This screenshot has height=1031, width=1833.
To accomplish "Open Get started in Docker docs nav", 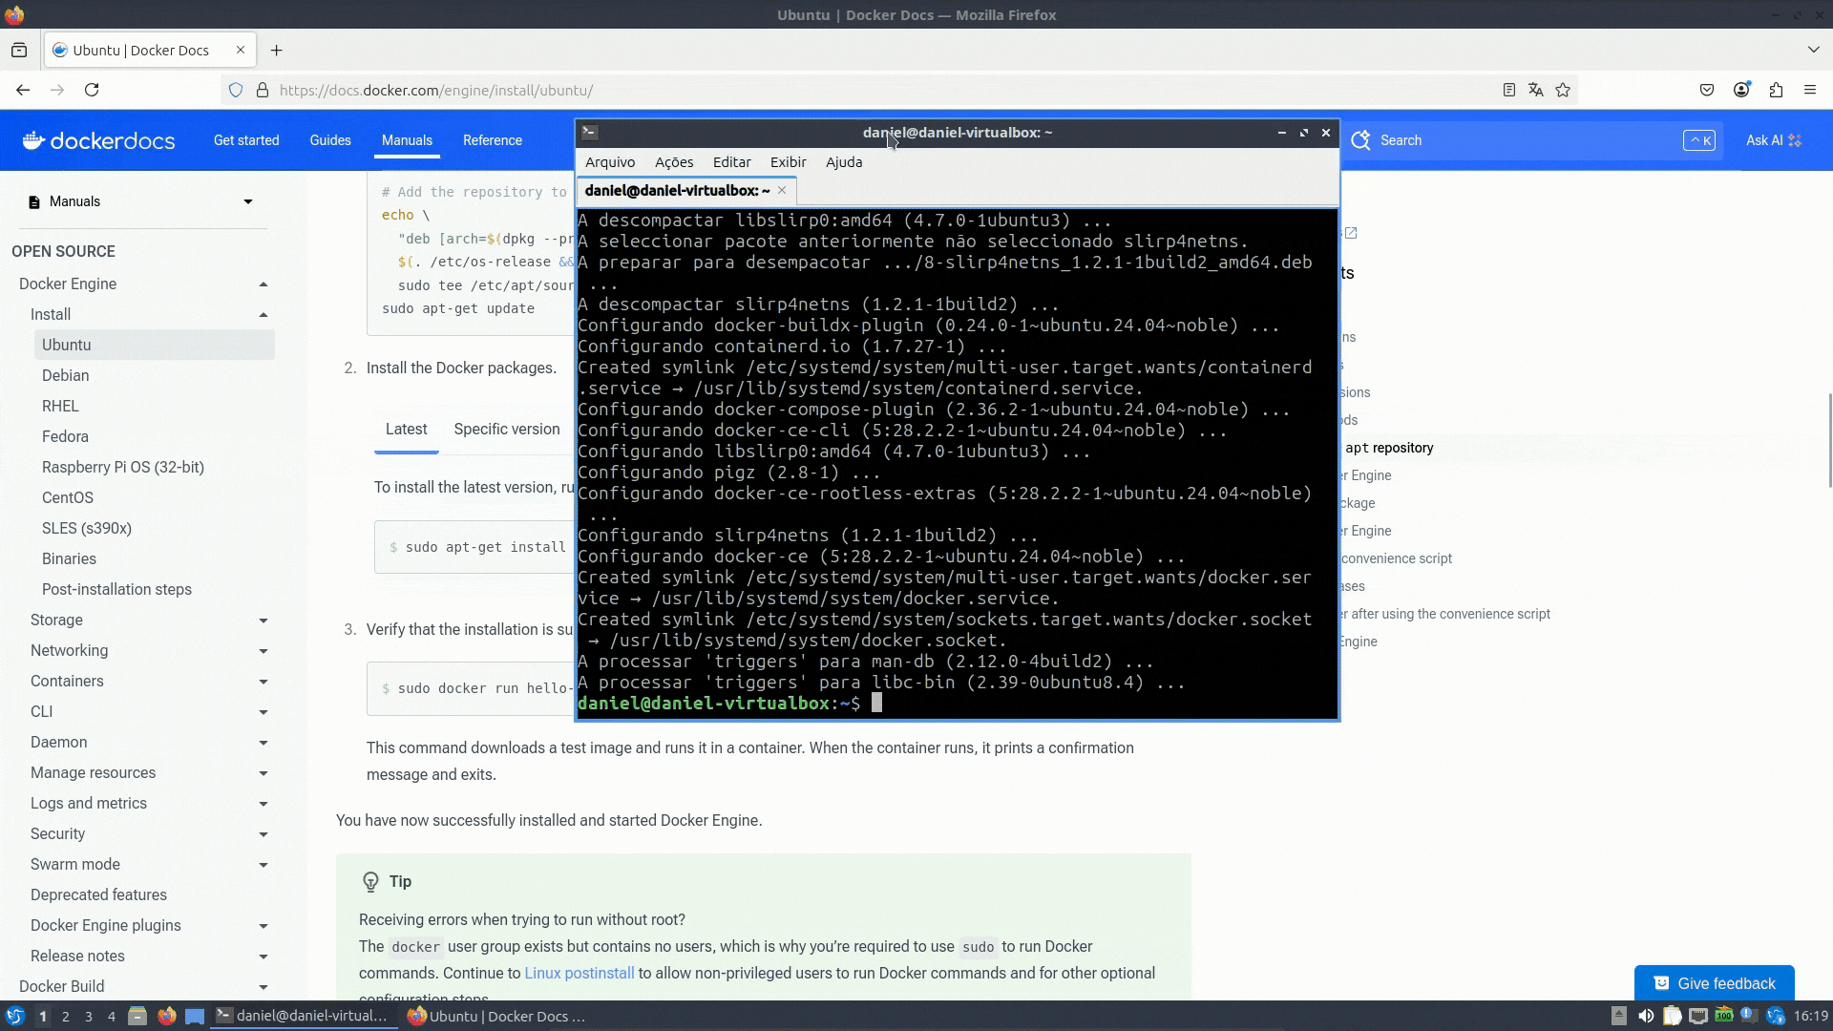I will pos(246,140).
